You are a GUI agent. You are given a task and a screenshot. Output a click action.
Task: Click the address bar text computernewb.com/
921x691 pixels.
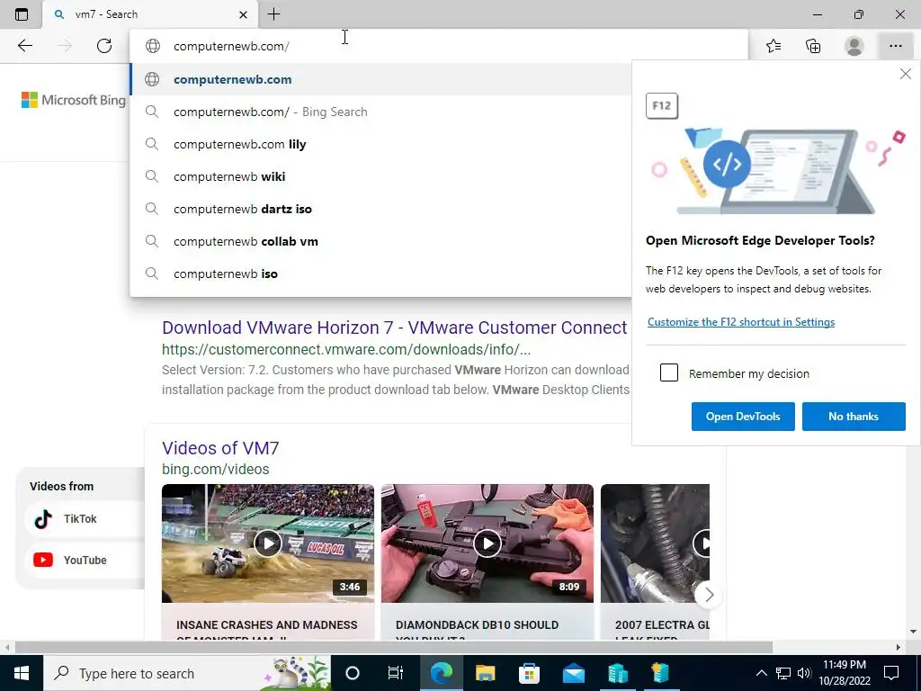pos(231,46)
